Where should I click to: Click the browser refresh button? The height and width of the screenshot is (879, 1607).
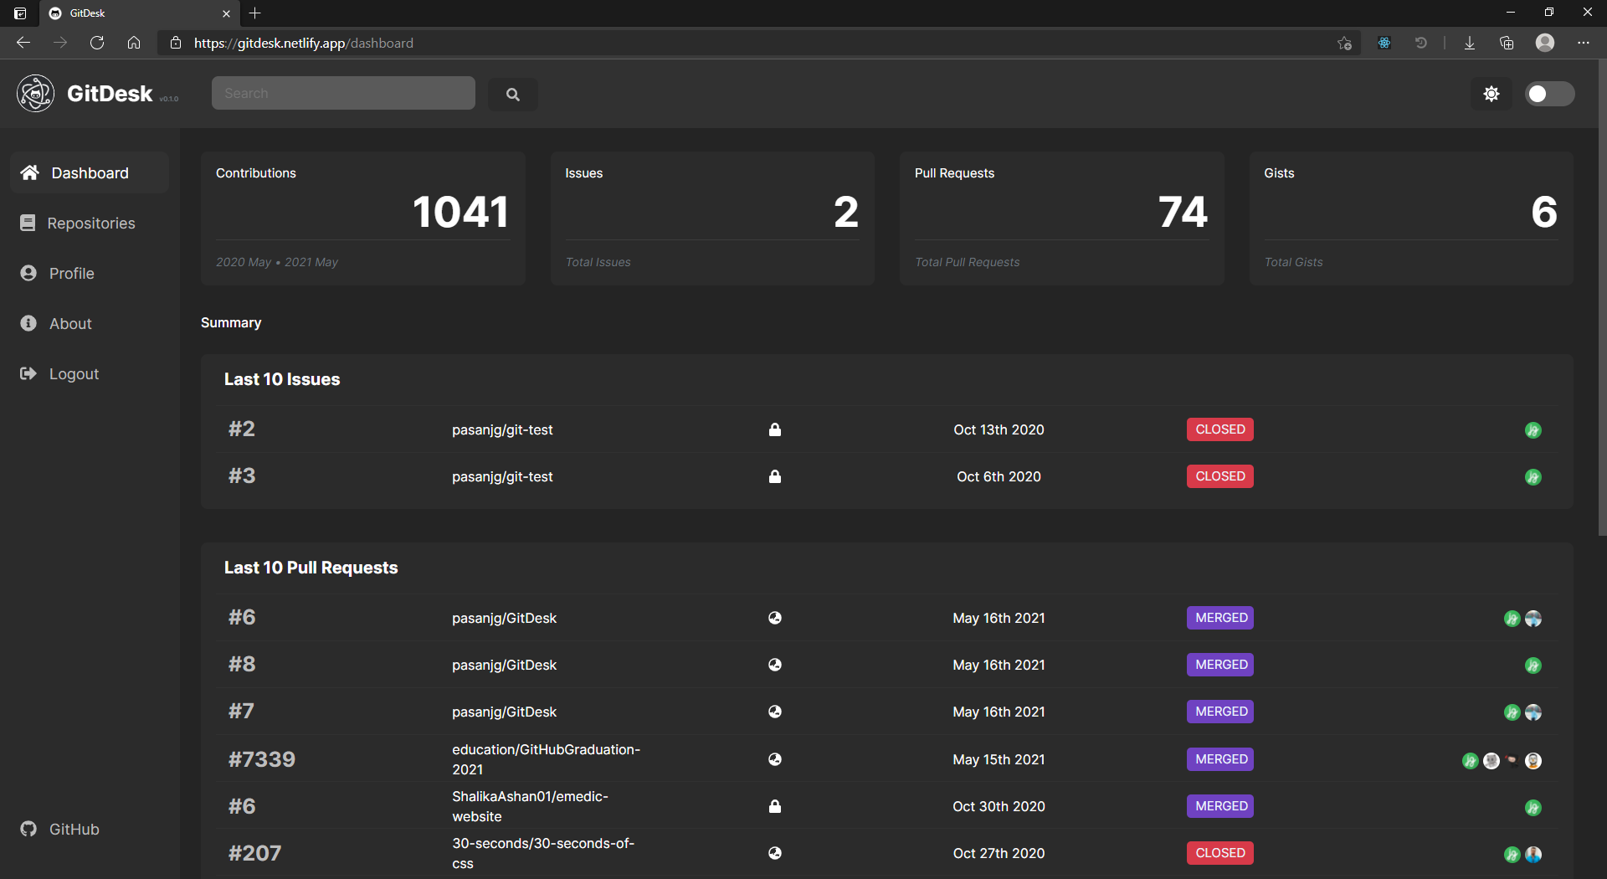pos(97,43)
